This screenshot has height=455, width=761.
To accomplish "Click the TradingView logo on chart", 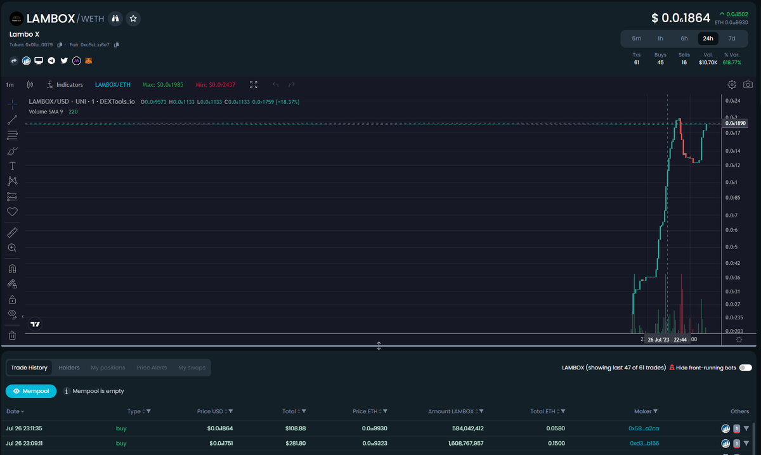I will [x=36, y=324].
